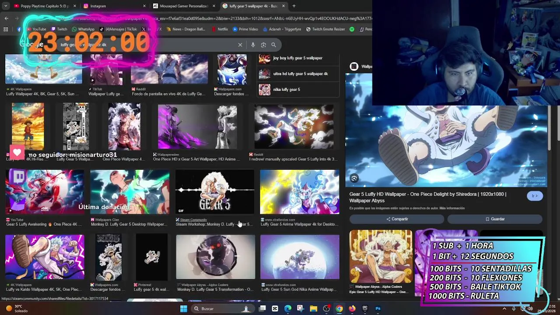560x315 pixels.
Task: Show hidden system tray icons
Action: pyautogui.click(x=504, y=308)
